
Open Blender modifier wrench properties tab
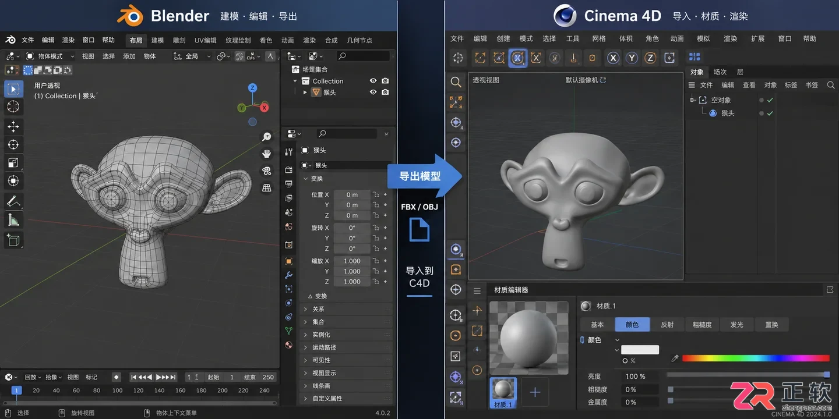point(288,275)
